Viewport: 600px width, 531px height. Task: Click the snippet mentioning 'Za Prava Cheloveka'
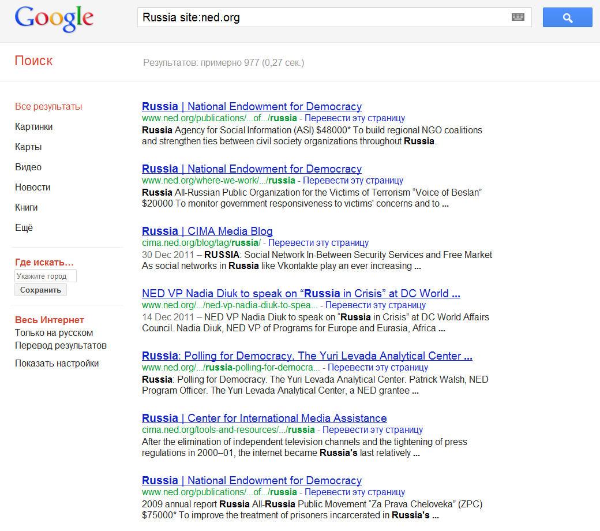click(x=312, y=510)
